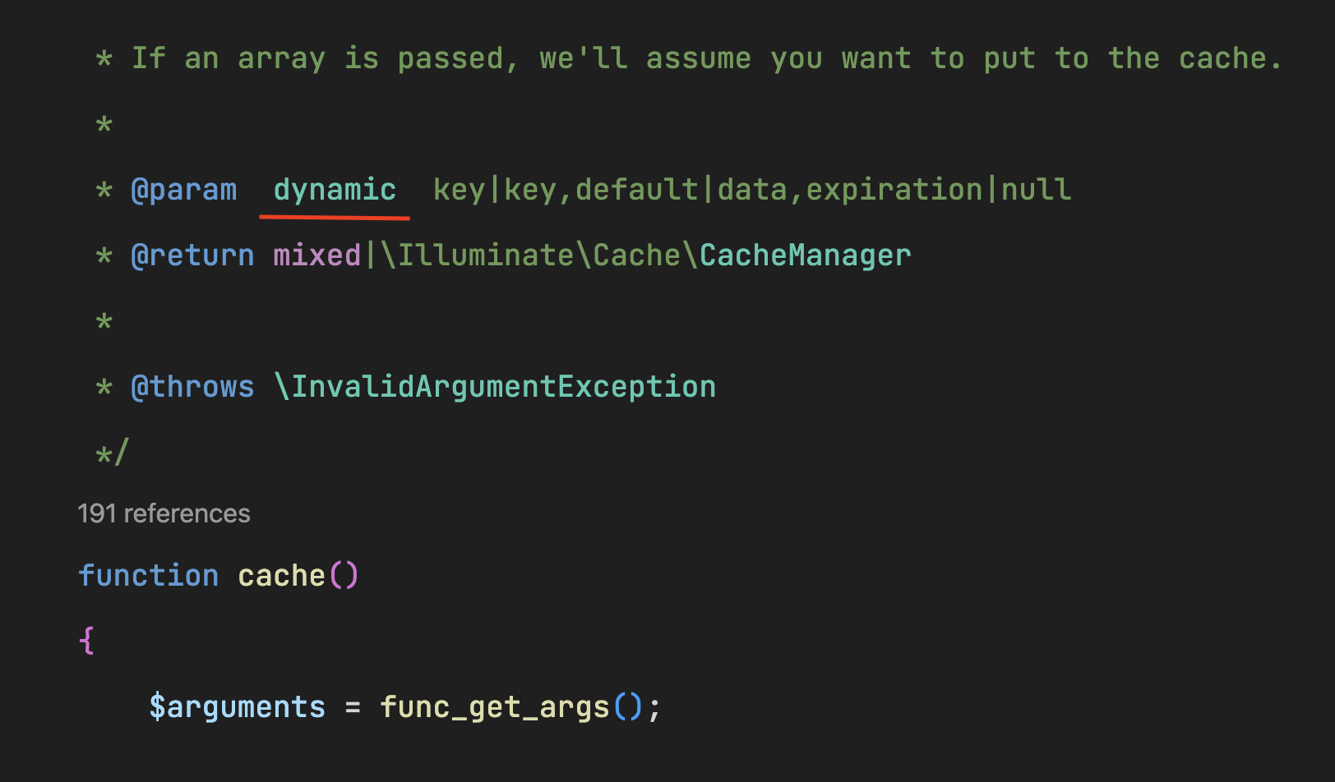
Task: Select the @return annotation tag
Action: click(x=192, y=255)
